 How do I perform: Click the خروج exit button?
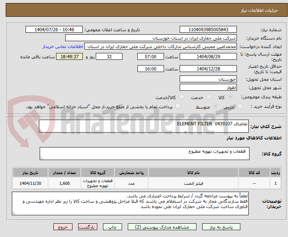click(x=63, y=227)
